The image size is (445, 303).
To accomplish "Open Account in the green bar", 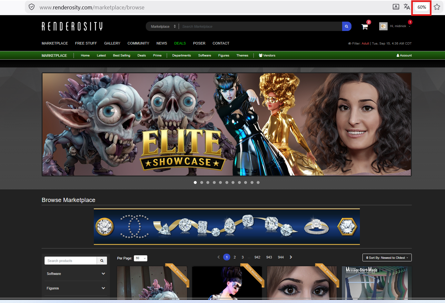I will click(404, 56).
